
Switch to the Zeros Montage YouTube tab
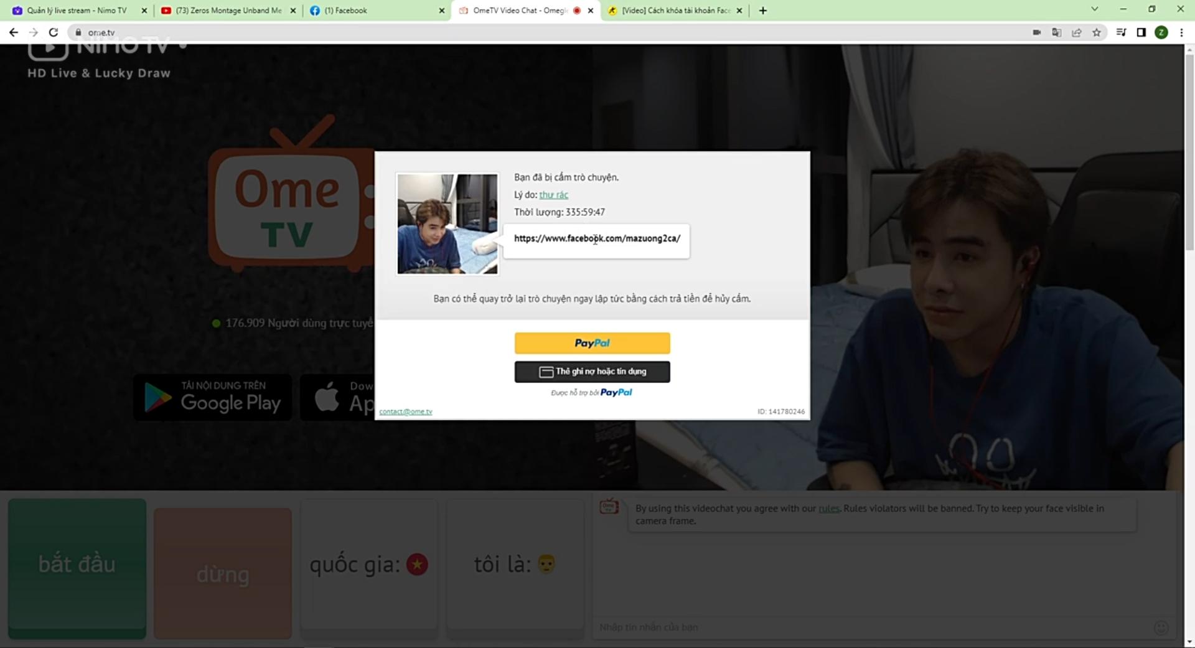pos(229,11)
